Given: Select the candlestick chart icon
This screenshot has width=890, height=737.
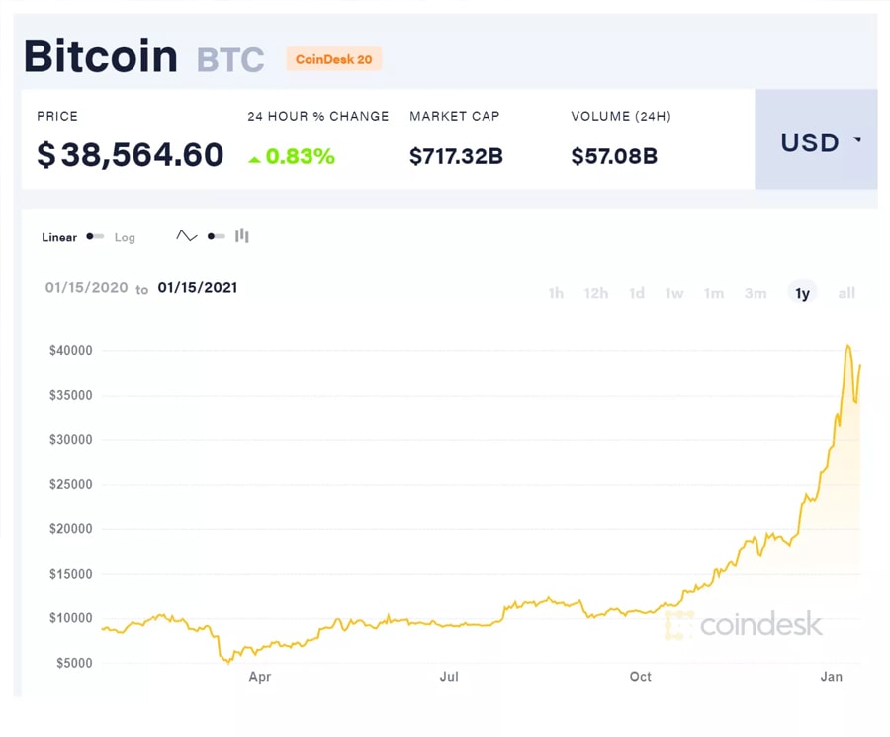Looking at the screenshot, I should click(x=242, y=236).
